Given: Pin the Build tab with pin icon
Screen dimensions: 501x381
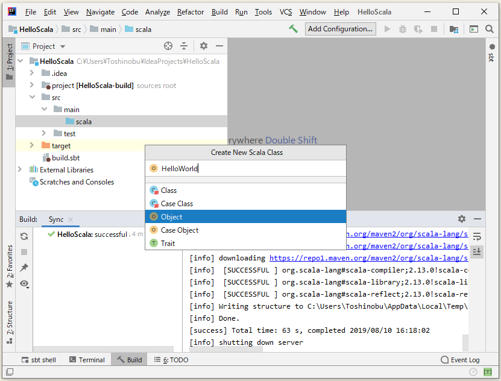Looking at the screenshot, I should (24, 268).
